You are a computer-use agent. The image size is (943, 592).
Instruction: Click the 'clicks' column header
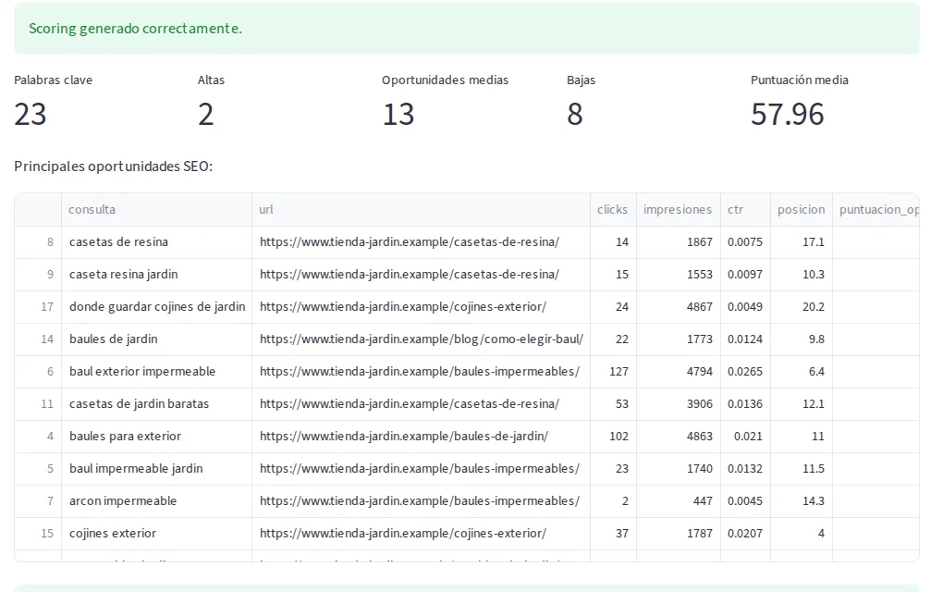tap(613, 209)
